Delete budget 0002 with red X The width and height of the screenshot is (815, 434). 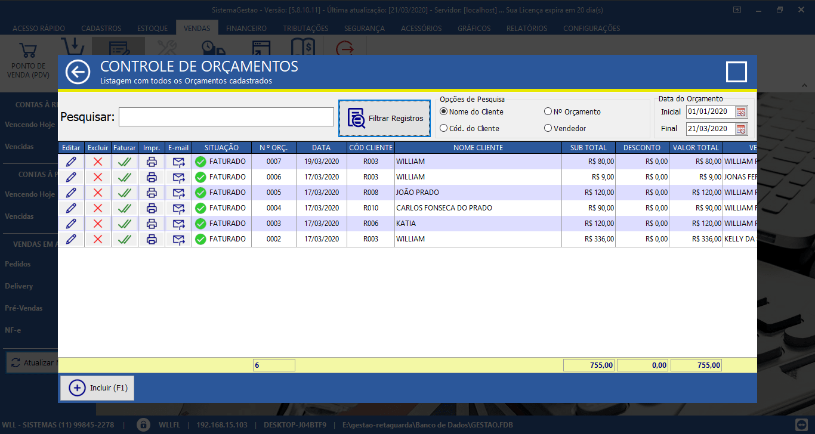point(98,239)
